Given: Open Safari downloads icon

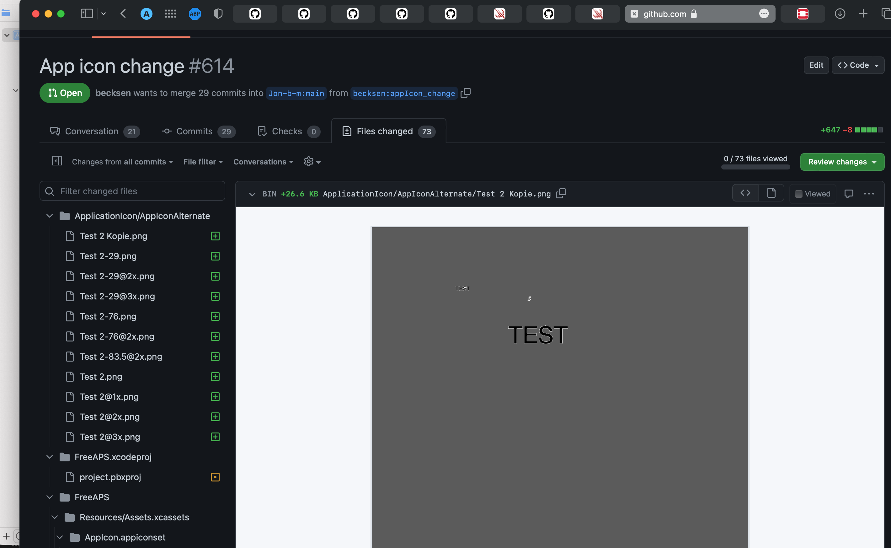Looking at the screenshot, I should coord(840,14).
